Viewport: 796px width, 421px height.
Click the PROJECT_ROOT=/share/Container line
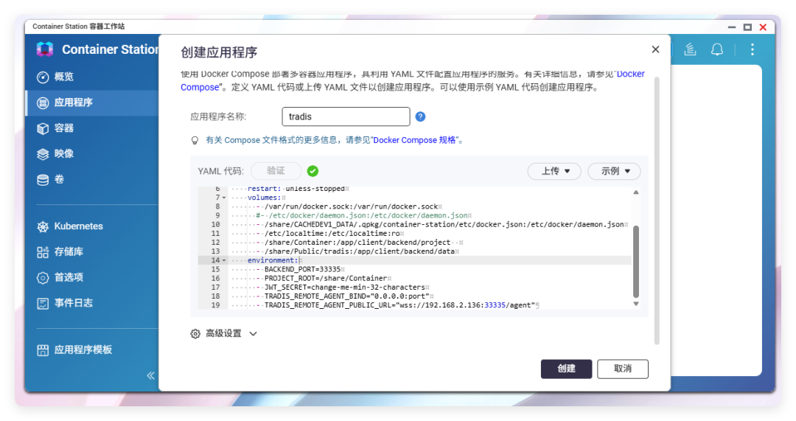click(x=326, y=278)
